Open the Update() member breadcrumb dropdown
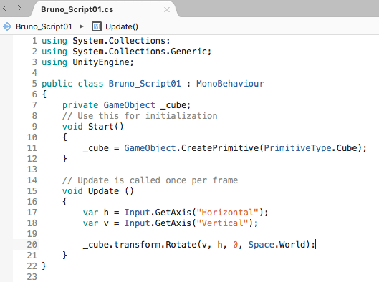The height and width of the screenshot is (282, 379). point(122,26)
